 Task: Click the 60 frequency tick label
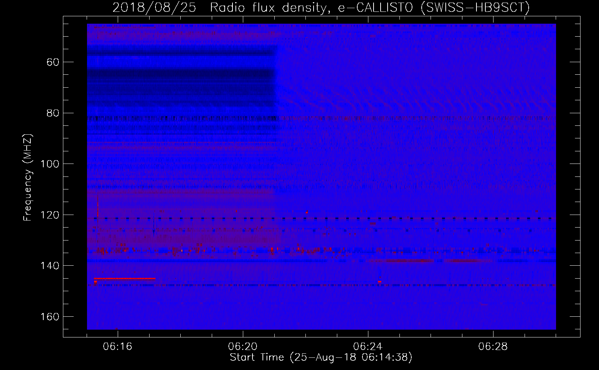tap(53, 62)
